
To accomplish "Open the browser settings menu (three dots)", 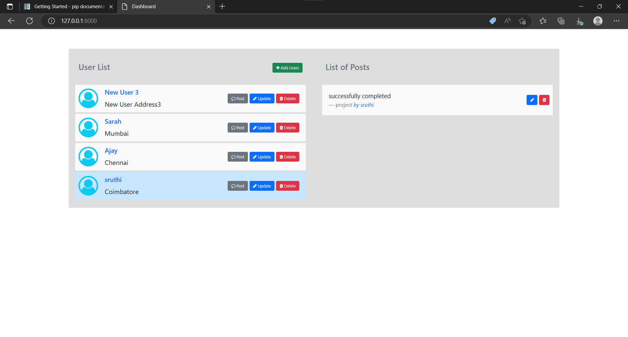I will point(617,21).
